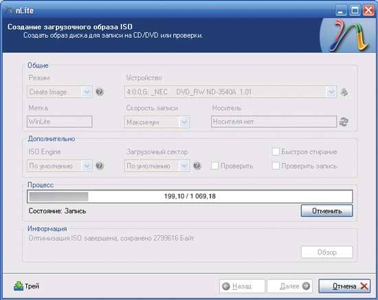Screen dimensions: 378x300
Task: Click the help icon next to Режим dropdown
Action: (100, 92)
